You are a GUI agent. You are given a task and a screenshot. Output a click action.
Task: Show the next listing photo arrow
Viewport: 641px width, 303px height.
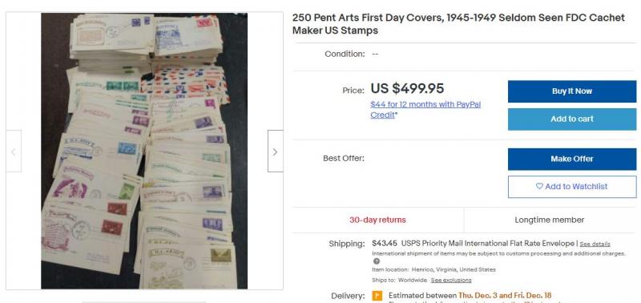point(275,151)
